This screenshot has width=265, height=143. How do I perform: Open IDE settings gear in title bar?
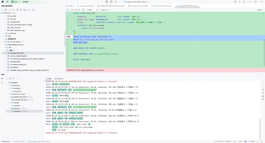click(244, 2)
